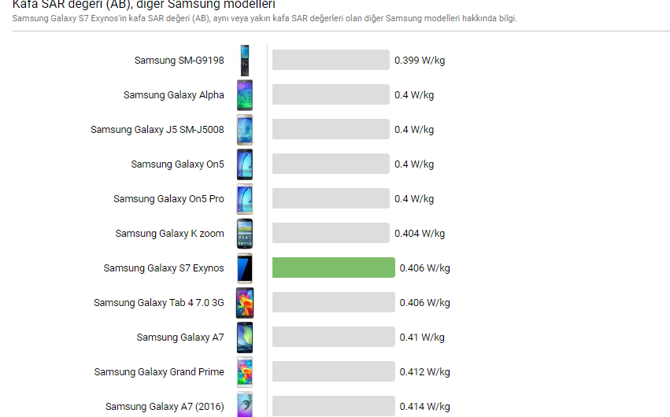The width and height of the screenshot is (670, 417).
Task: Open the Samsung Galaxy Alpha phone image
Action: point(245,95)
